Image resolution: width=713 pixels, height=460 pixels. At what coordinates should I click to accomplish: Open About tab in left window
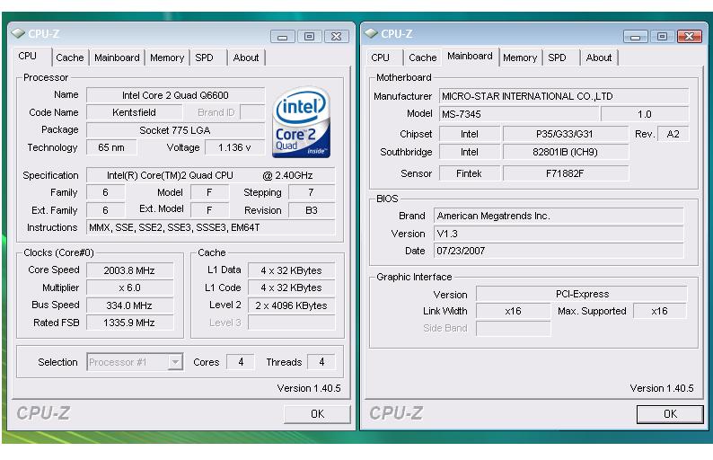(245, 57)
